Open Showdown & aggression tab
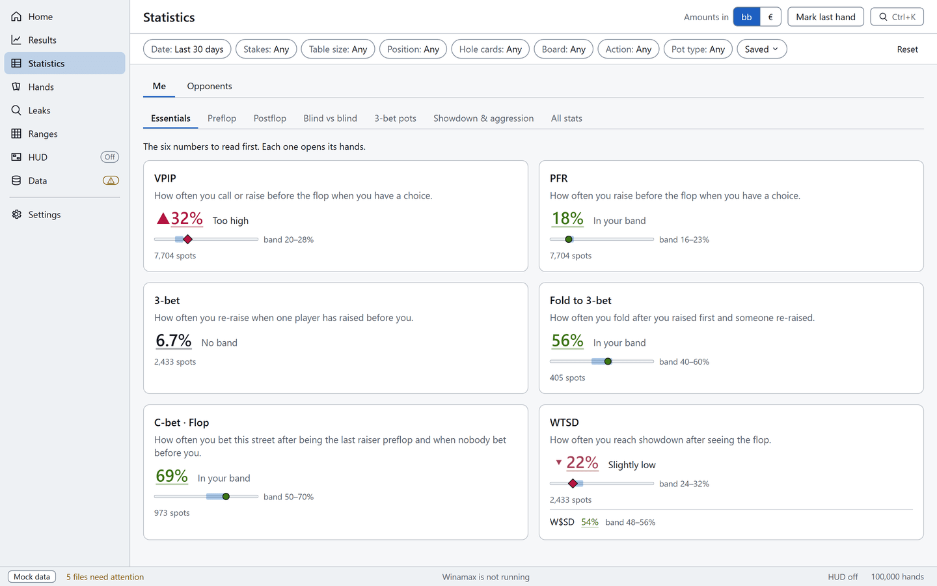 483,118
